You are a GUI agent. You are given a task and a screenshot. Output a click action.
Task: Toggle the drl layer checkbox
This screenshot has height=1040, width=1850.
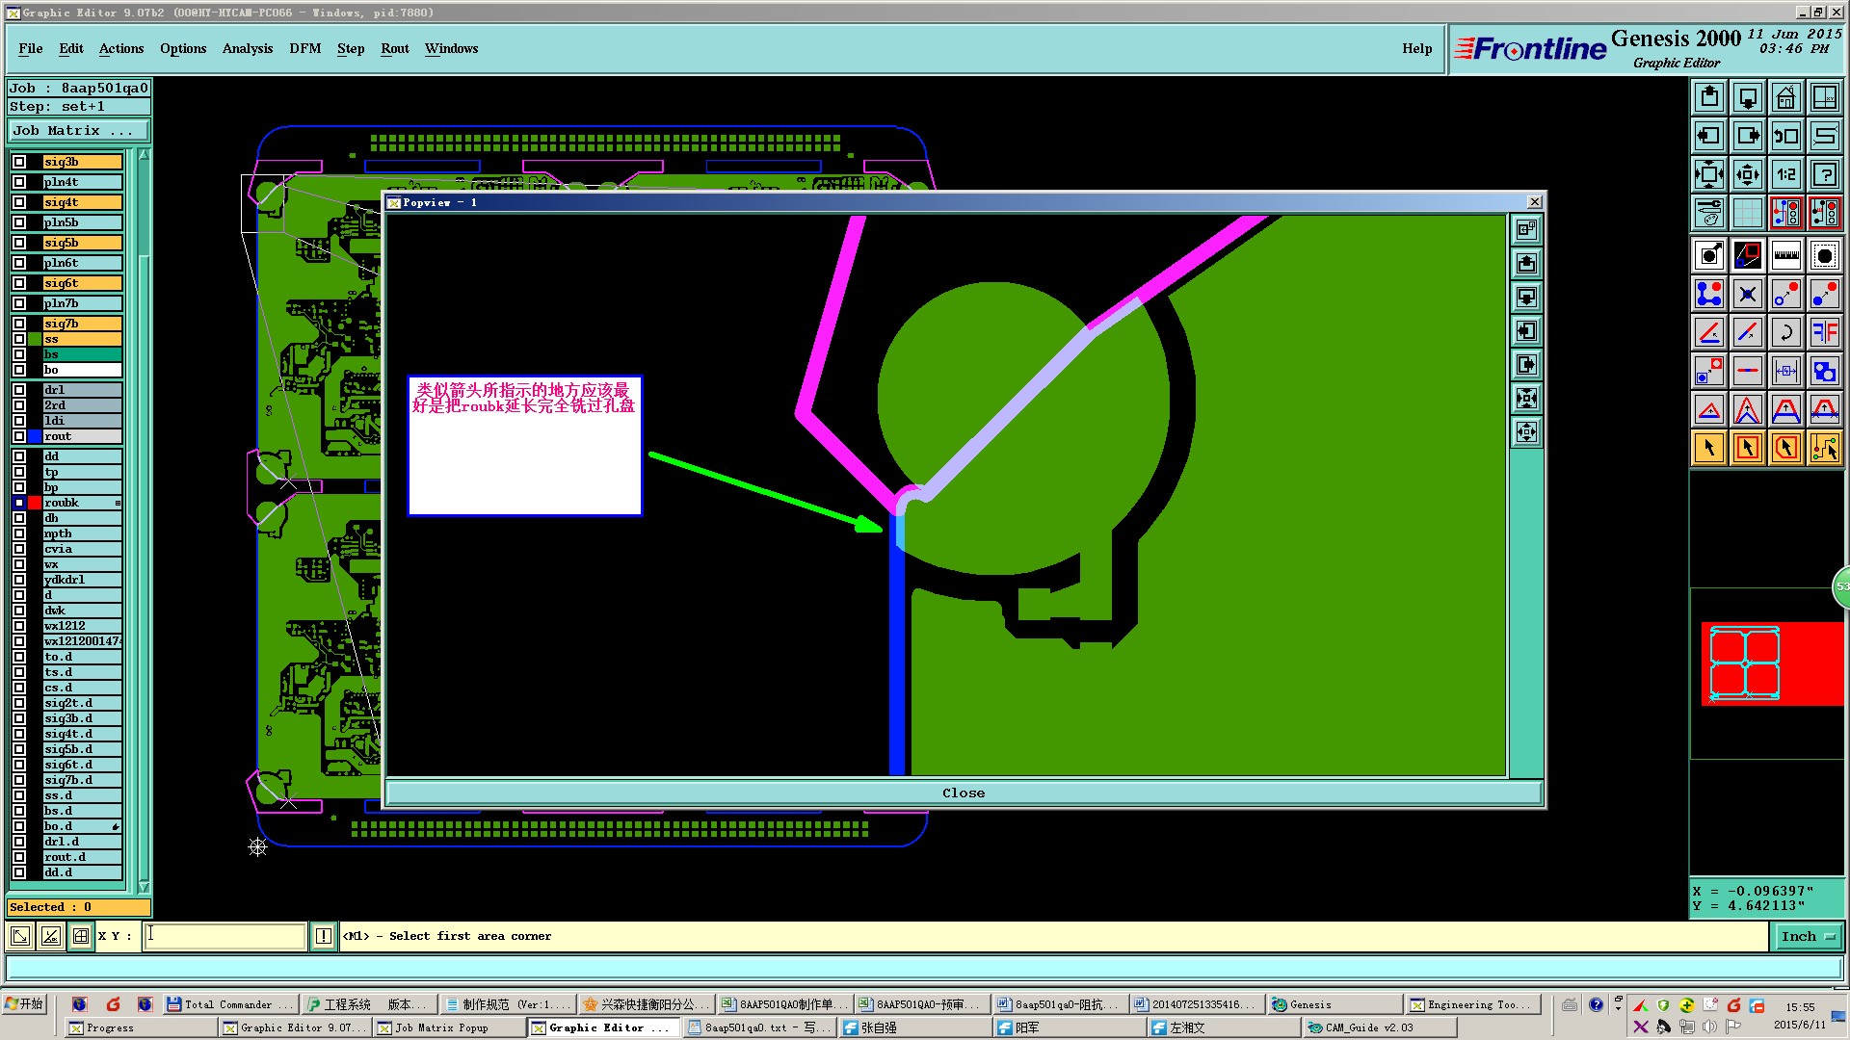click(19, 390)
